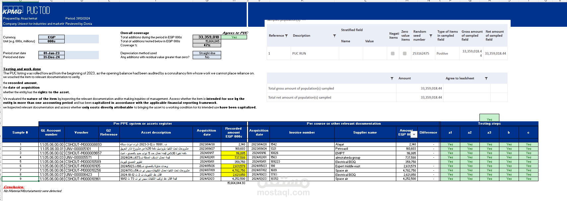Select voucher UNV-000005571
The height and width of the screenshot is (201, 567).
(x=79, y=157)
